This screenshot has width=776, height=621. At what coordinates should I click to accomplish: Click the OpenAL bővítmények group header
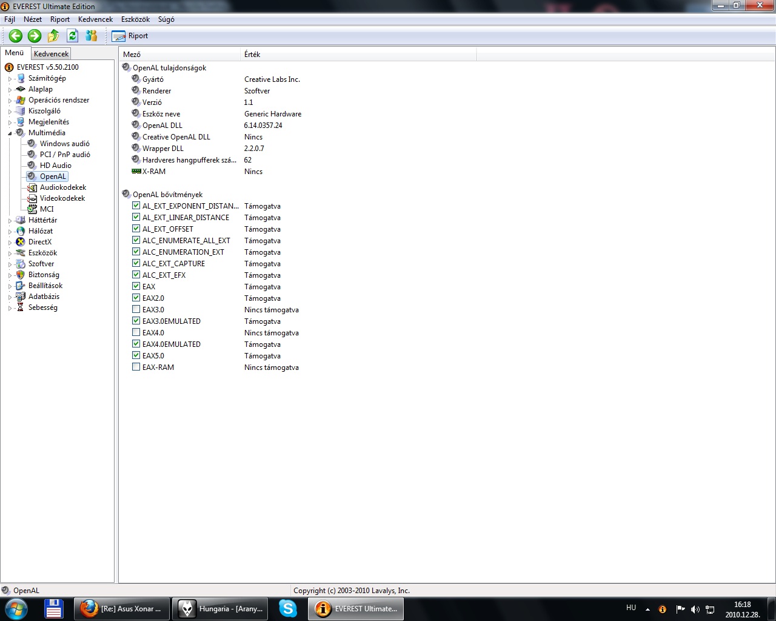tap(168, 195)
